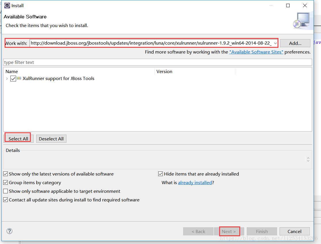Click Select All button
This screenshot has height=244, width=321.
coord(18,139)
